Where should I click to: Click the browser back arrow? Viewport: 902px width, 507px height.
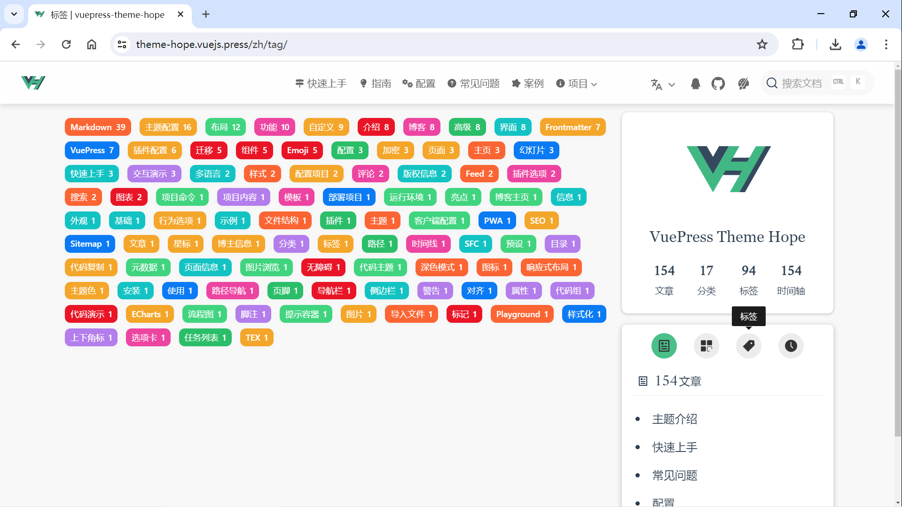tap(16, 45)
